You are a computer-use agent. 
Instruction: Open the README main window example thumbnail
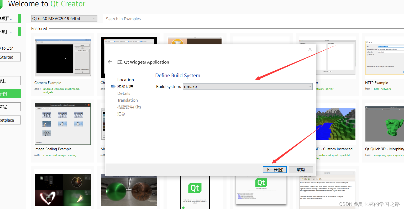click(327, 190)
